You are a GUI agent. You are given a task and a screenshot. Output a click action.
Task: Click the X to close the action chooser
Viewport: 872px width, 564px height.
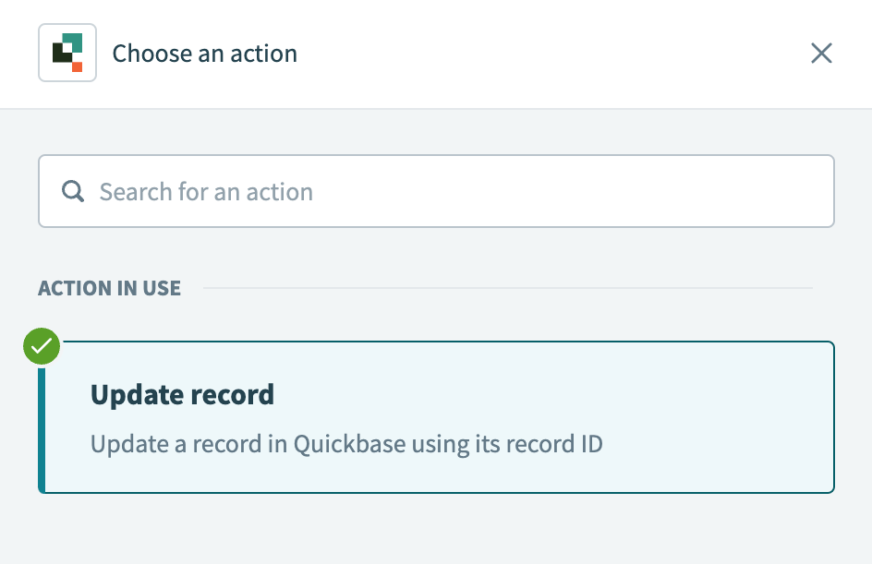821,53
